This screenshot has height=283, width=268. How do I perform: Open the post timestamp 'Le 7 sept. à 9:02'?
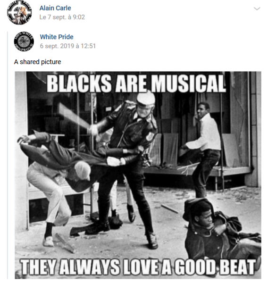pos(62,17)
